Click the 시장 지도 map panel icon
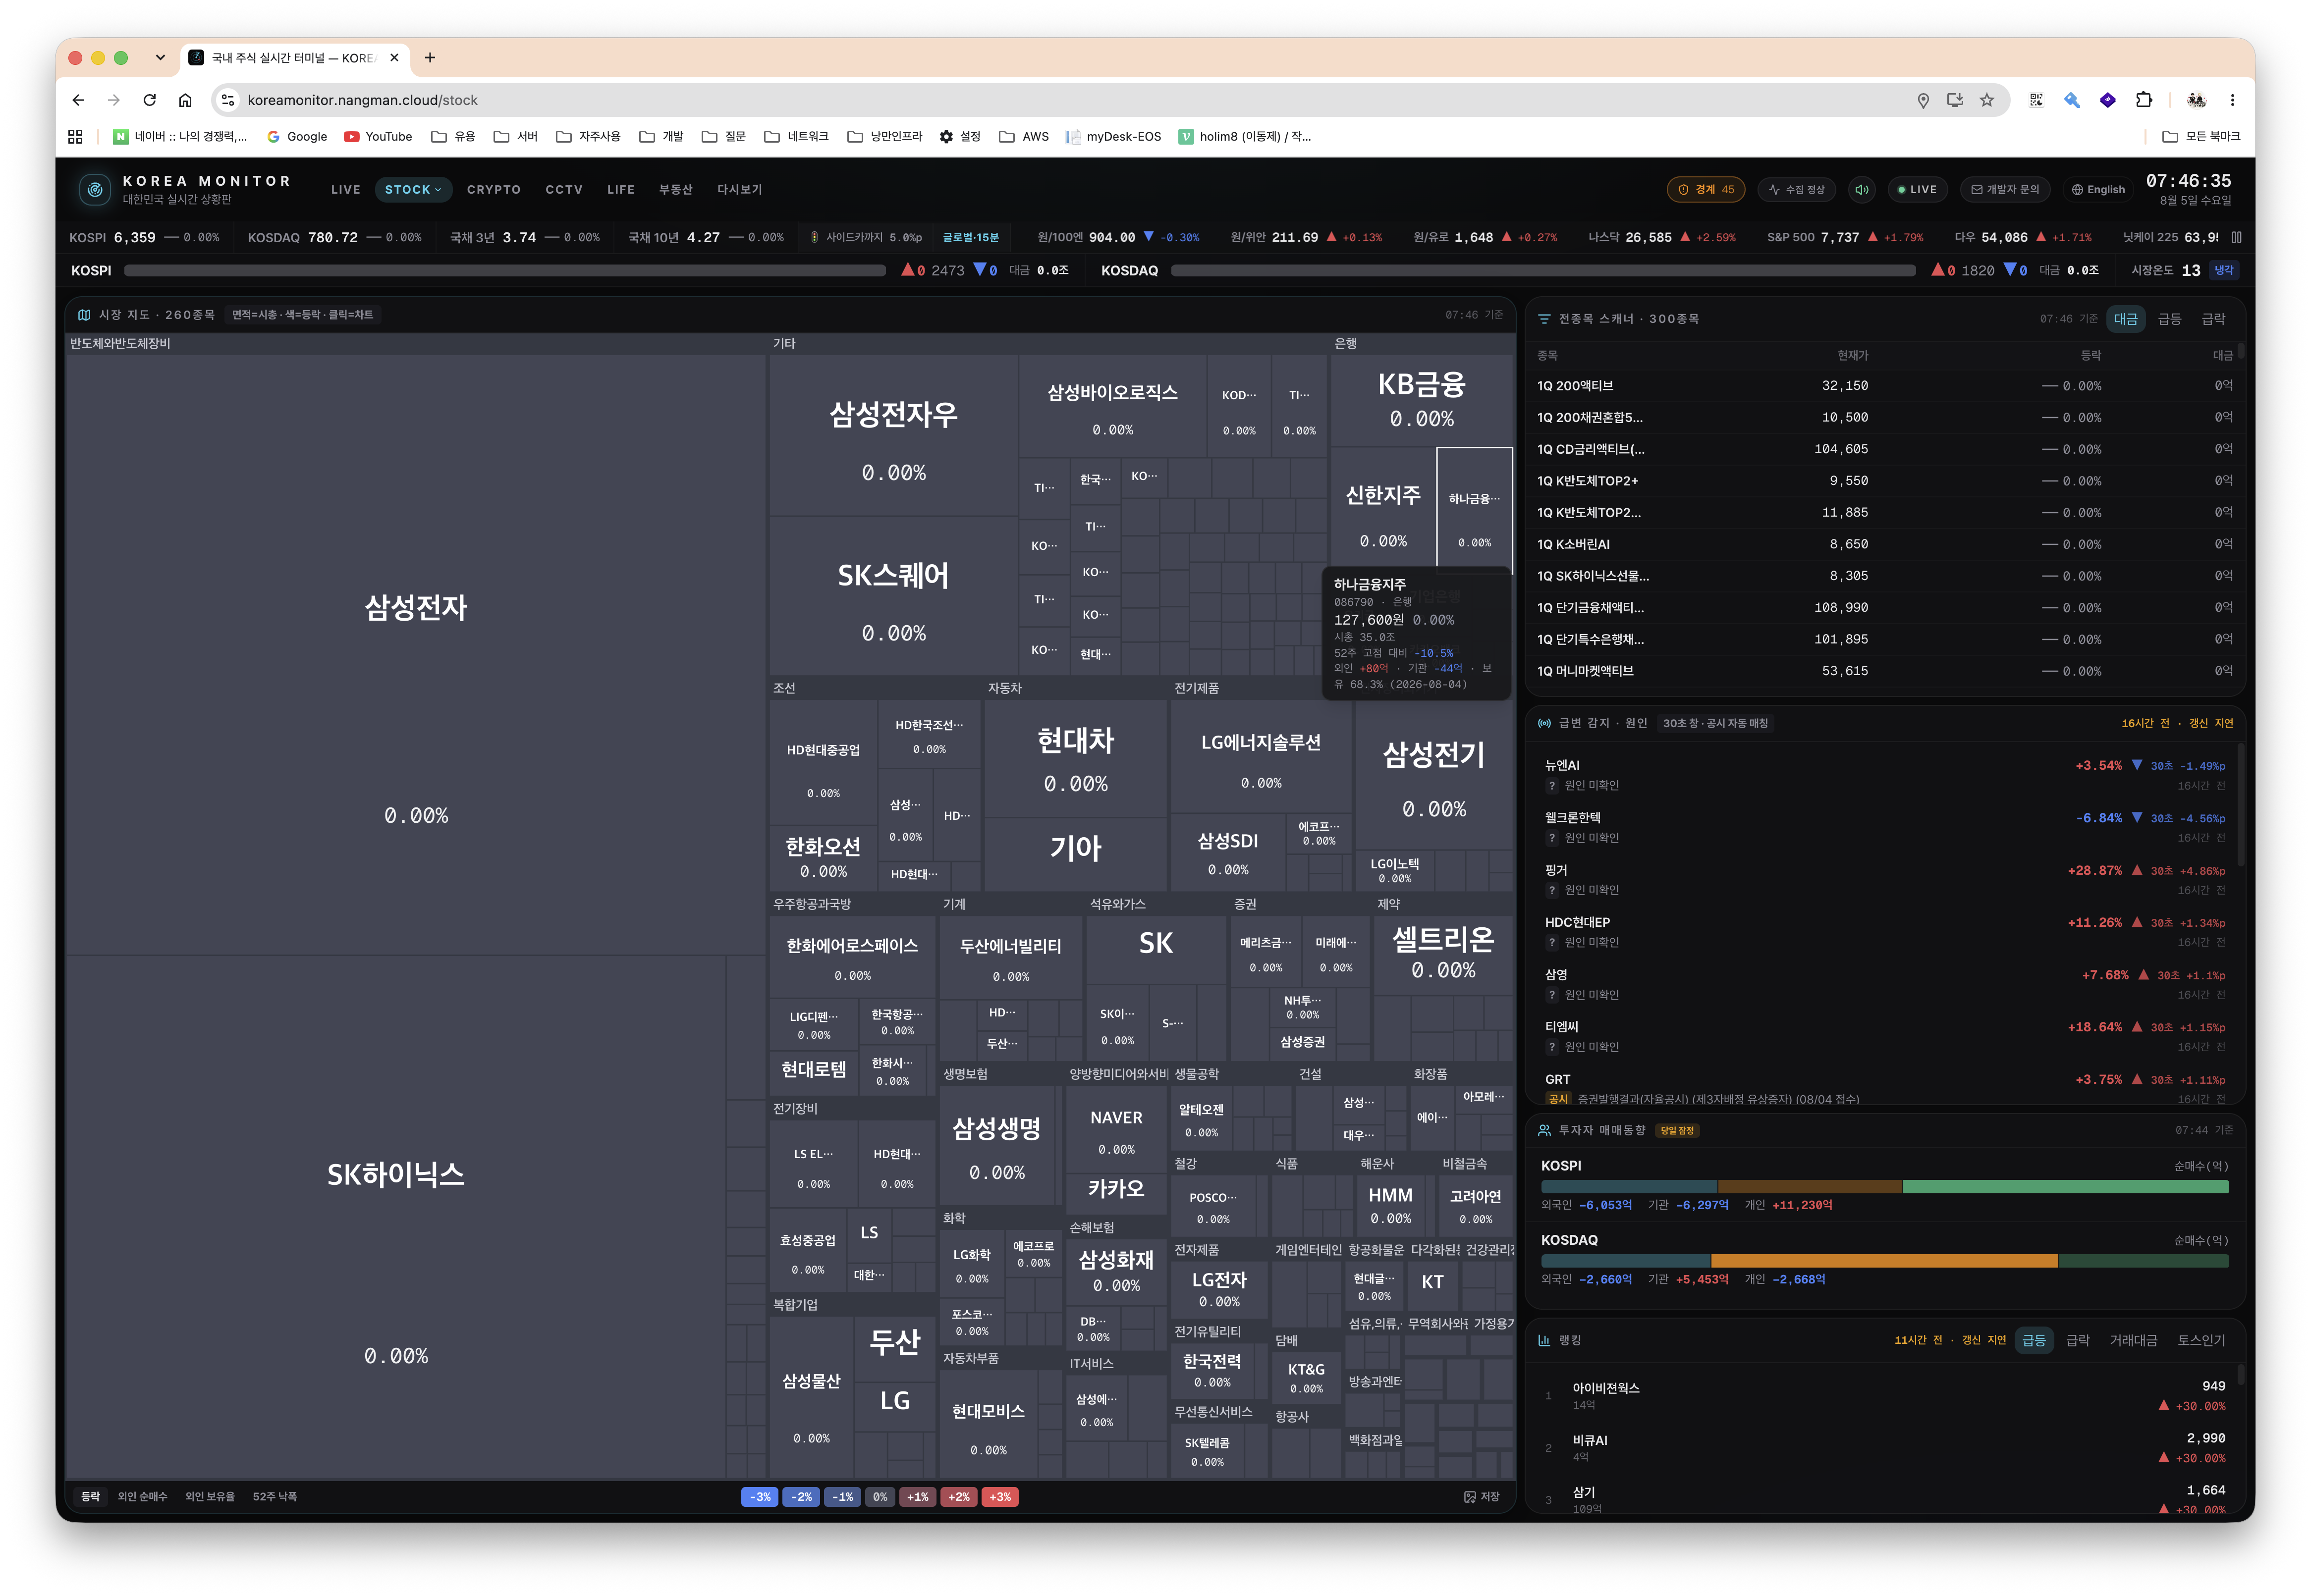The image size is (2311, 1596). (x=84, y=314)
